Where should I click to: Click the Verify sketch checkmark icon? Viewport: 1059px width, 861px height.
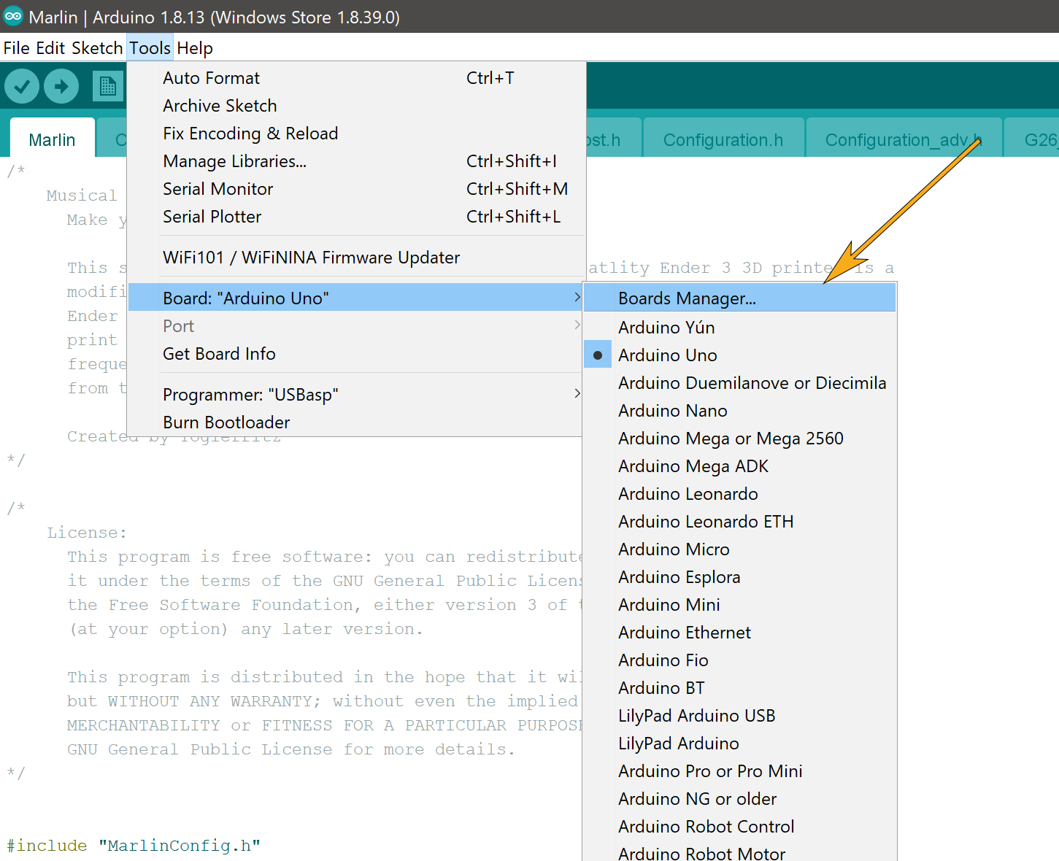pyautogui.click(x=21, y=85)
